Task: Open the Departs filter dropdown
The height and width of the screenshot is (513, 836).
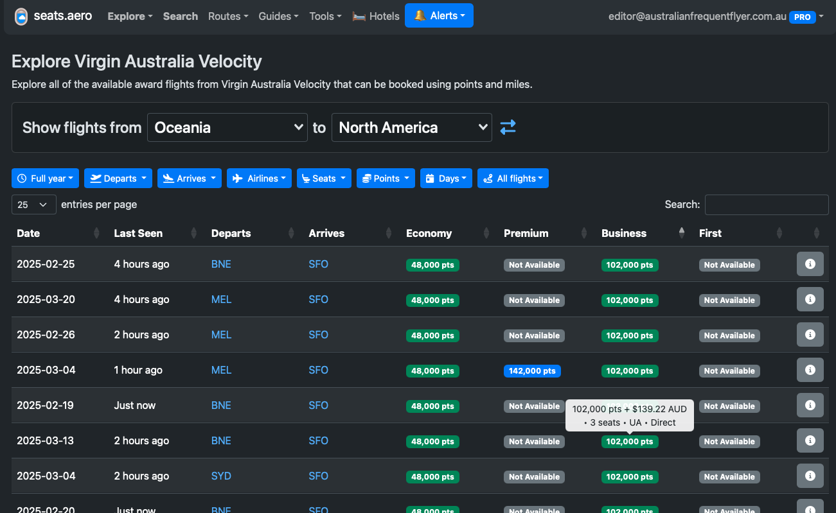Action: [118, 178]
